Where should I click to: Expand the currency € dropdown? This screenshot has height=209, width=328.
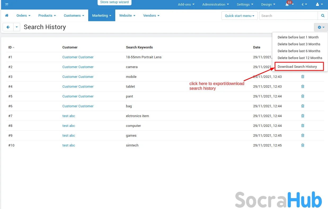[304, 5]
